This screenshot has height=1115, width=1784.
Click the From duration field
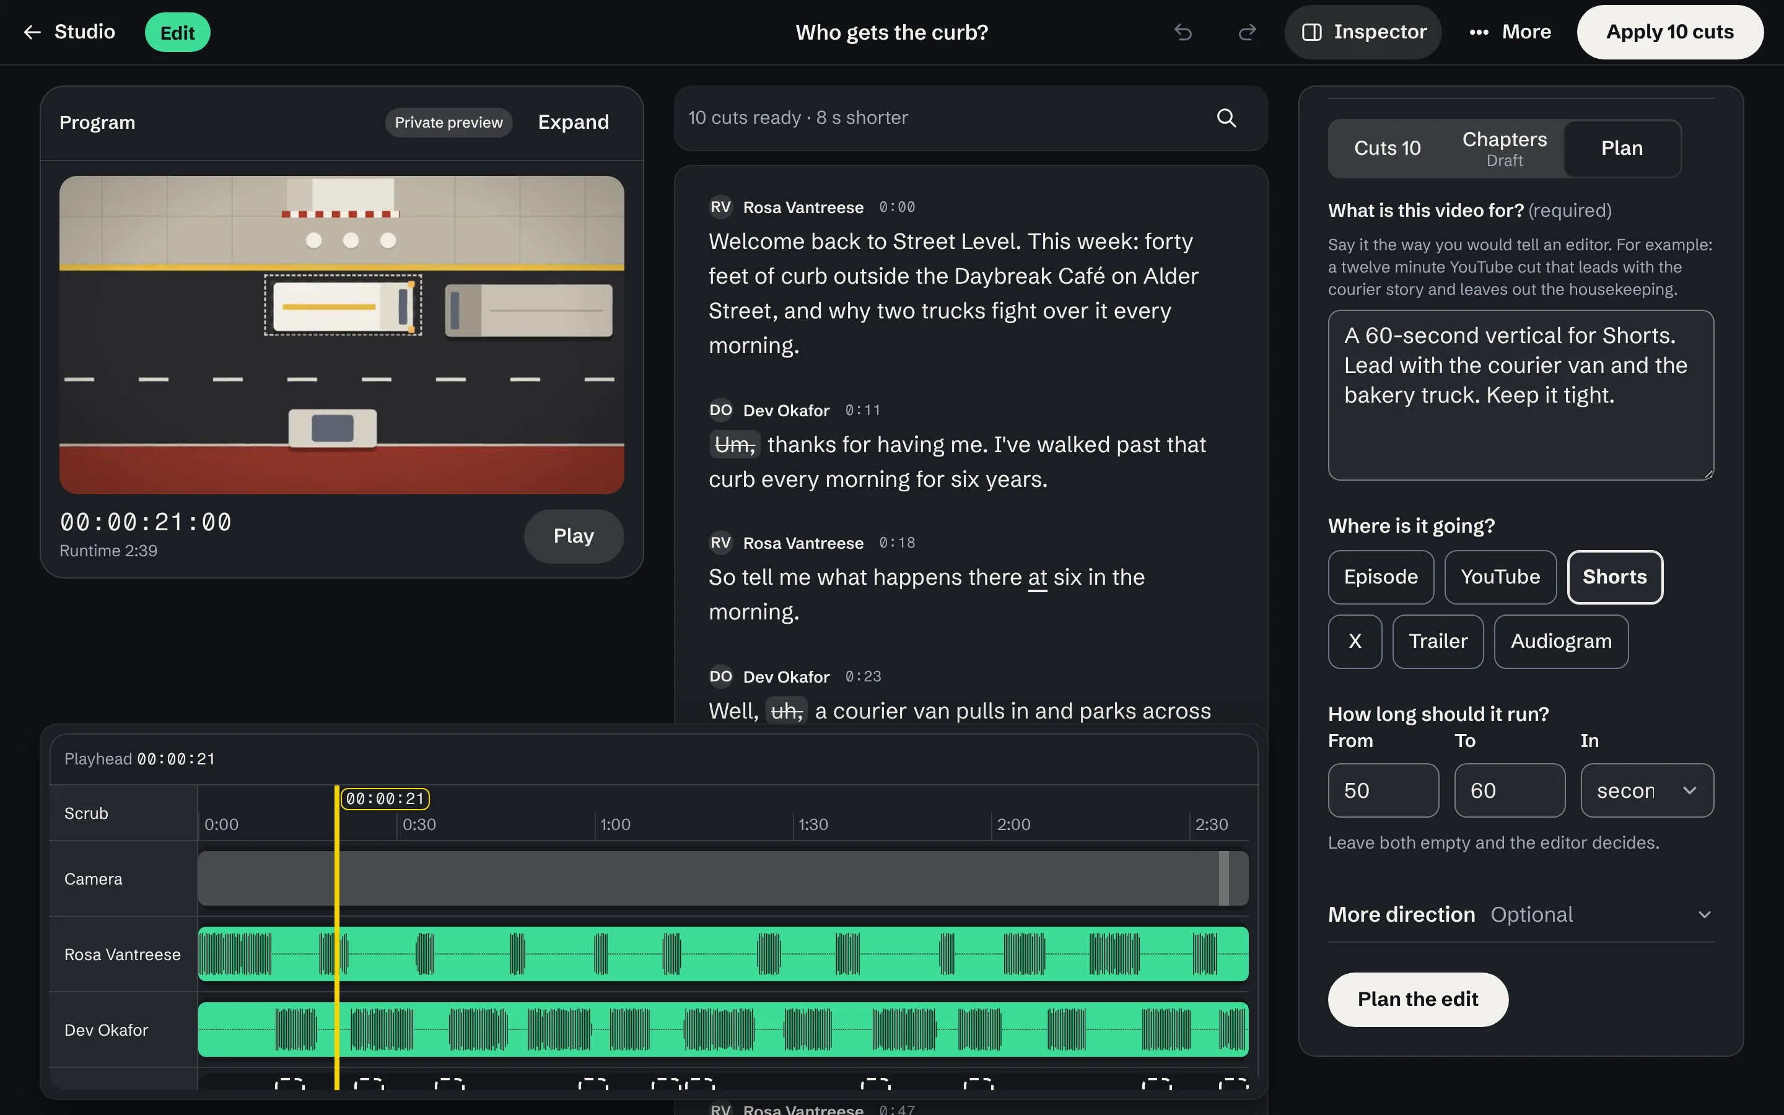[1383, 790]
